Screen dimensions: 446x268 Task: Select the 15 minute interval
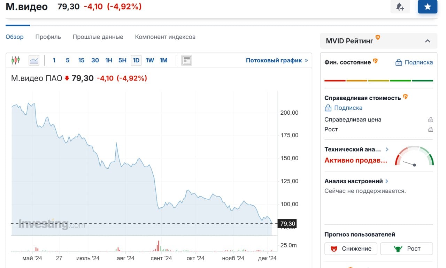[81, 60]
